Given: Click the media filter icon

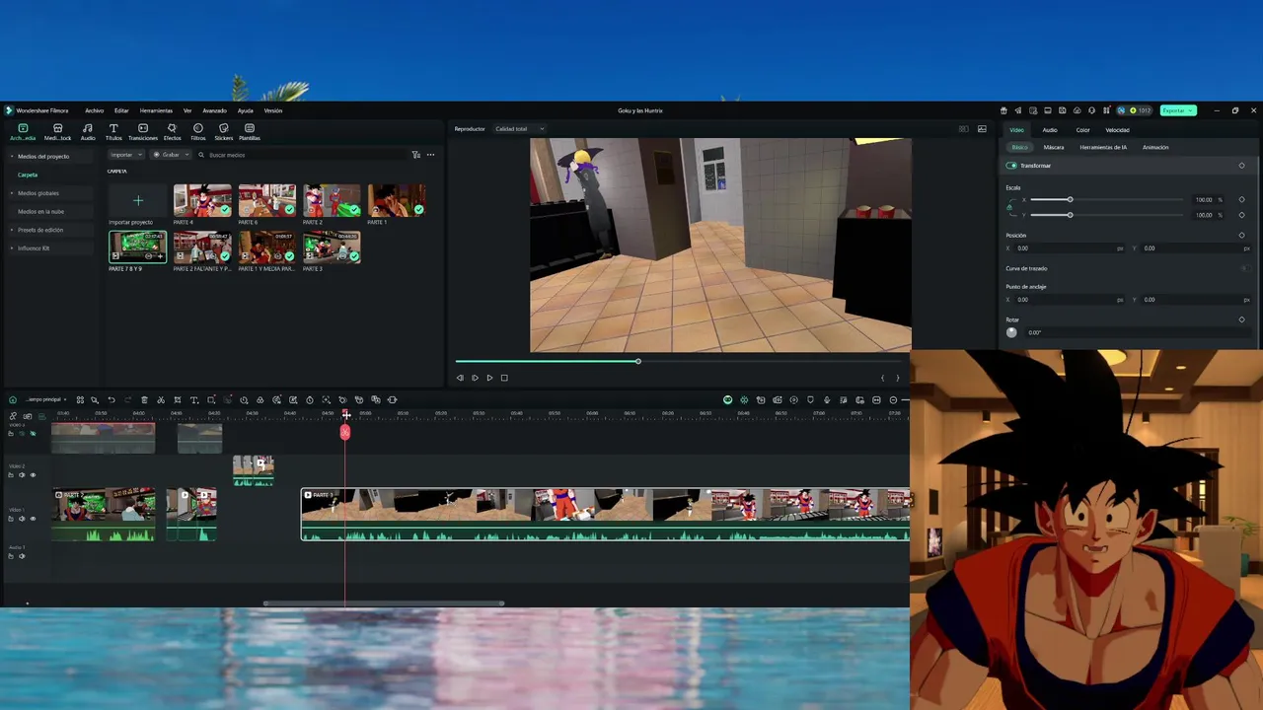Looking at the screenshot, I should coord(415,155).
